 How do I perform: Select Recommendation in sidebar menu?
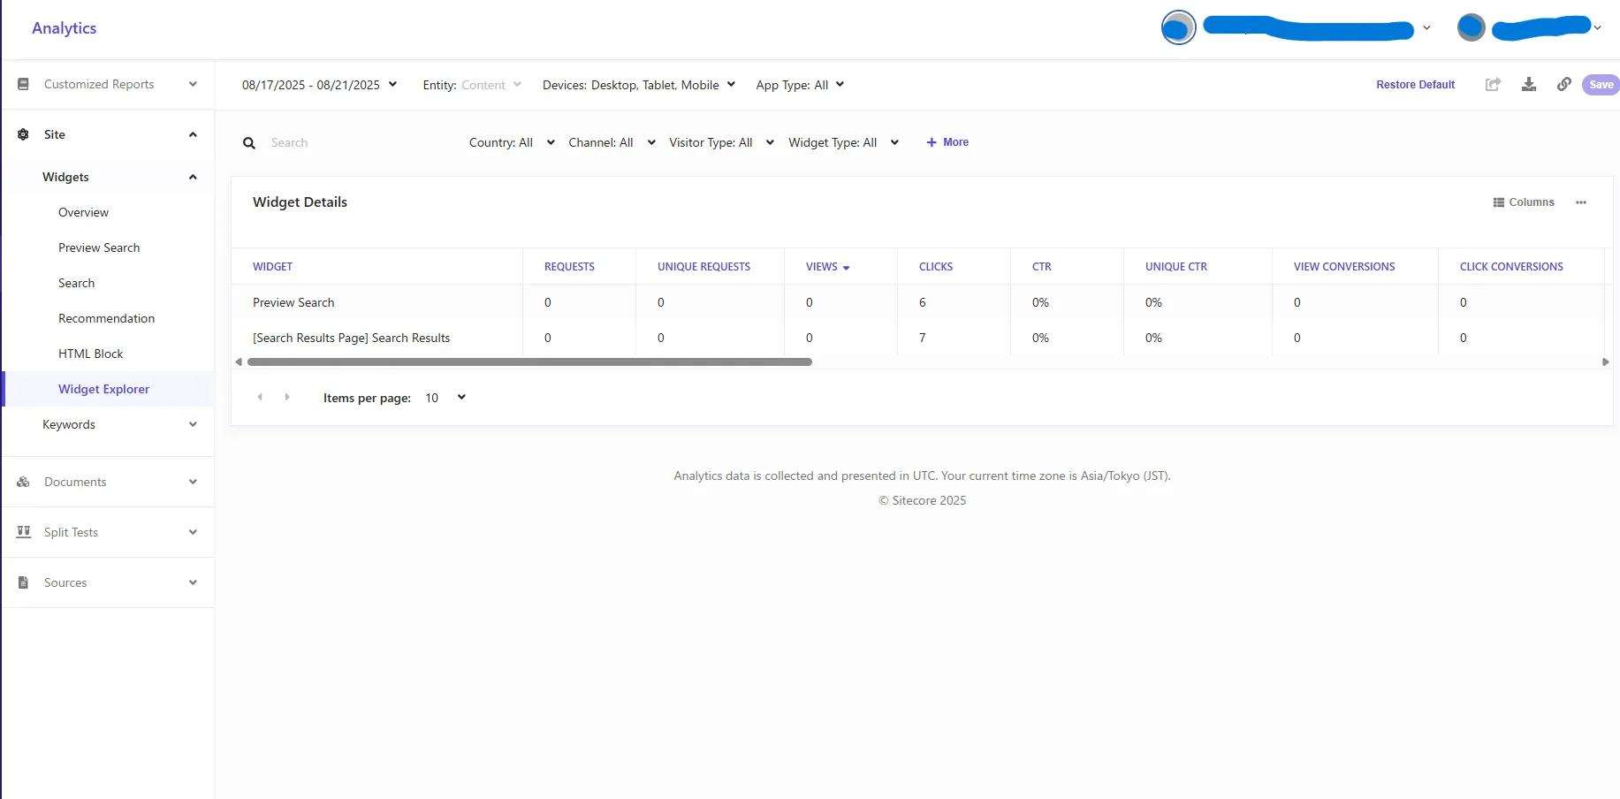point(106,318)
